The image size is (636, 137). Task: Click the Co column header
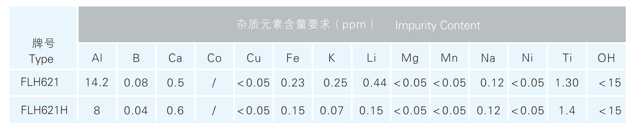click(x=214, y=58)
